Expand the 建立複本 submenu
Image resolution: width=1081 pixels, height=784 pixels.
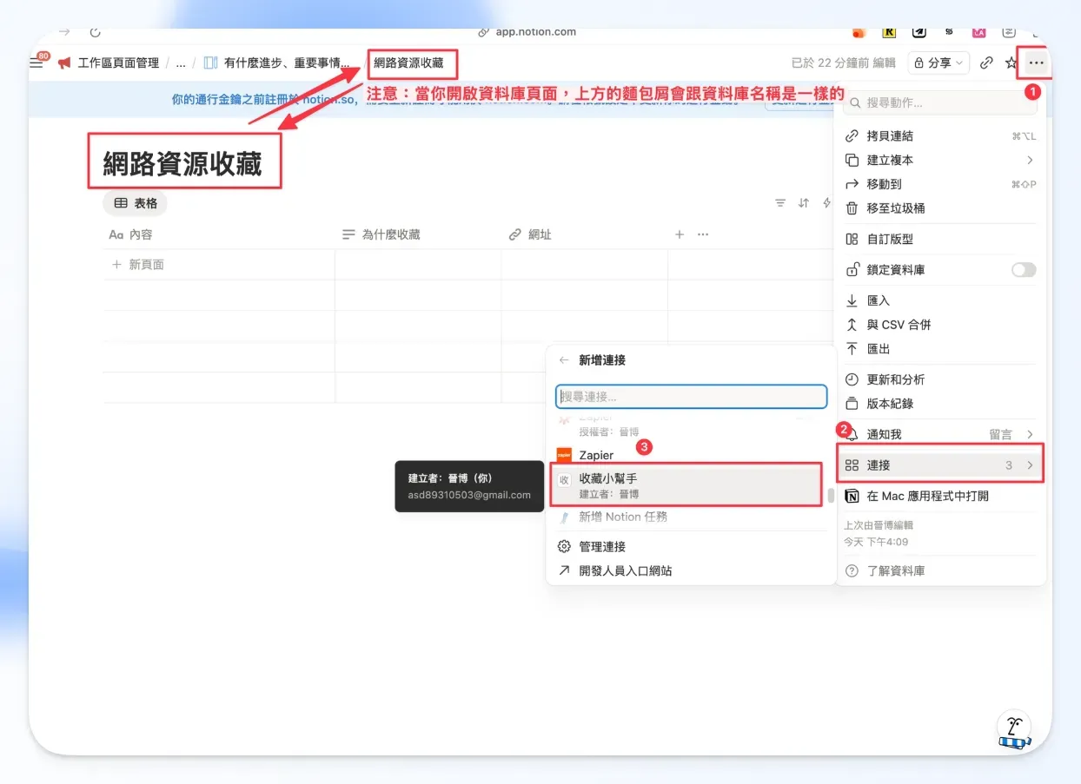pos(940,161)
